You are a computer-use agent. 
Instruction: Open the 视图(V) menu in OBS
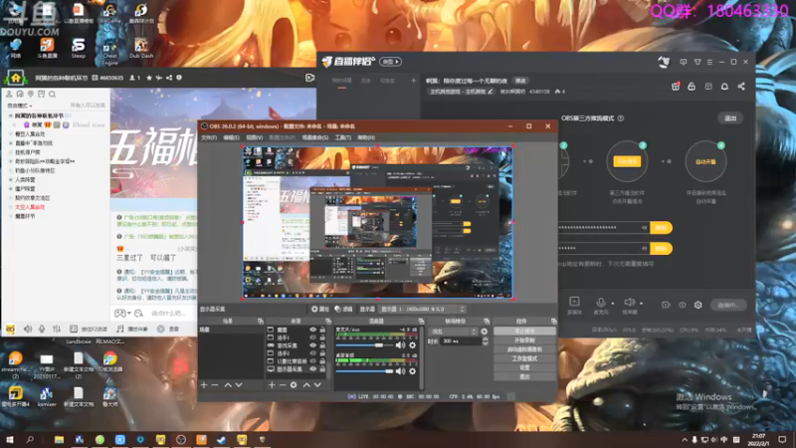point(255,137)
